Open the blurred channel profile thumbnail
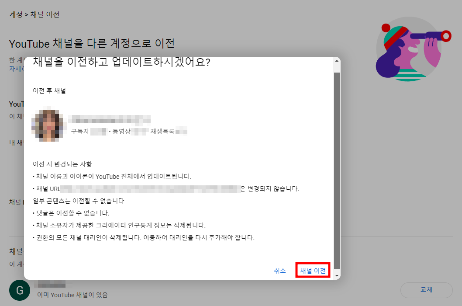The height and width of the screenshot is (306, 462). [49, 124]
